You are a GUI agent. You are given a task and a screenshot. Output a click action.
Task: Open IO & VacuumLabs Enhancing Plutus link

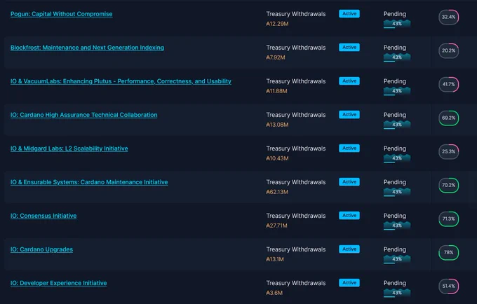coord(121,81)
